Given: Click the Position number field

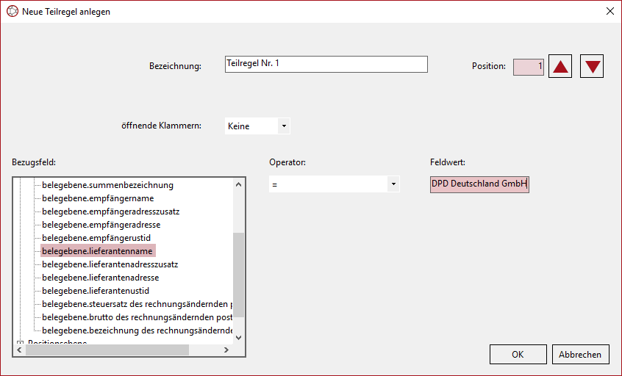Looking at the screenshot, I should pos(528,67).
